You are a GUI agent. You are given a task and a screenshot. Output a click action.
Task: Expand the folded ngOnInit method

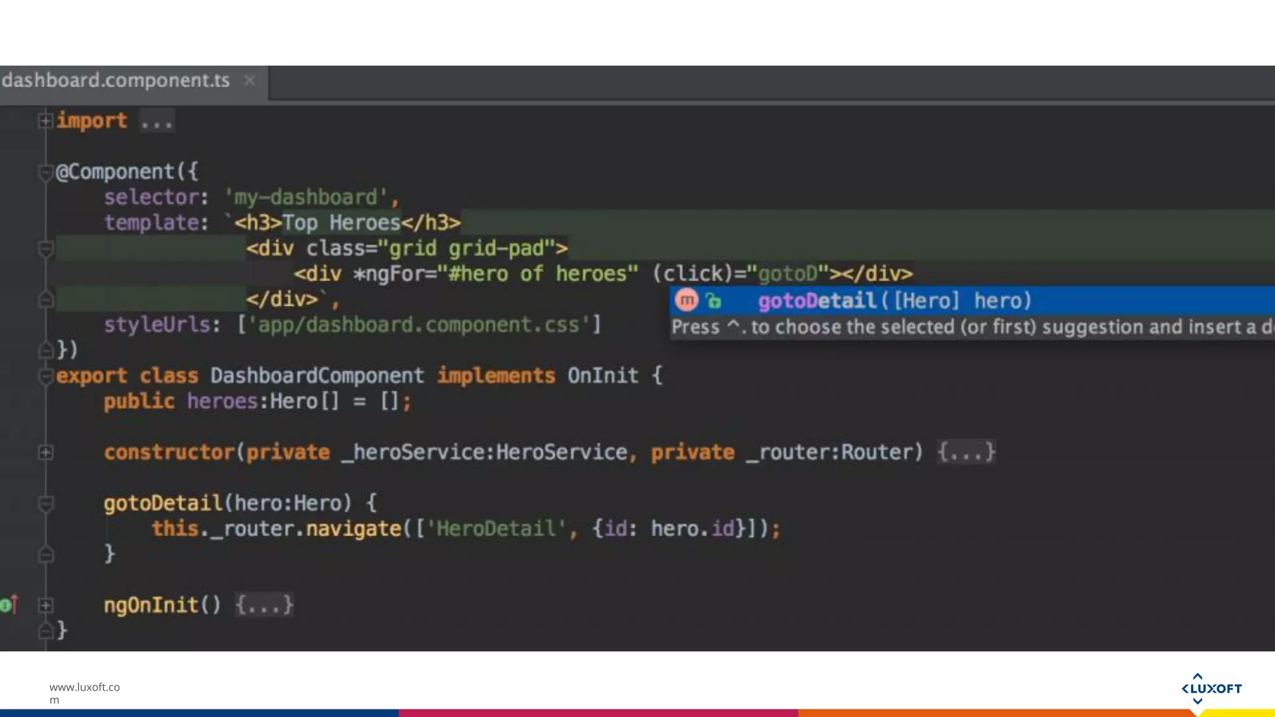(45, 605)
